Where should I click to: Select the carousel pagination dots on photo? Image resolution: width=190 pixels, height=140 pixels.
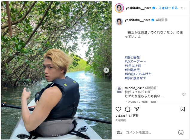point(56,135)
